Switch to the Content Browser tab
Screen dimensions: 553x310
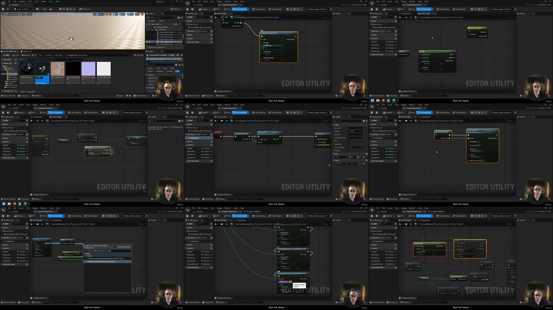(x=9, y=52)
